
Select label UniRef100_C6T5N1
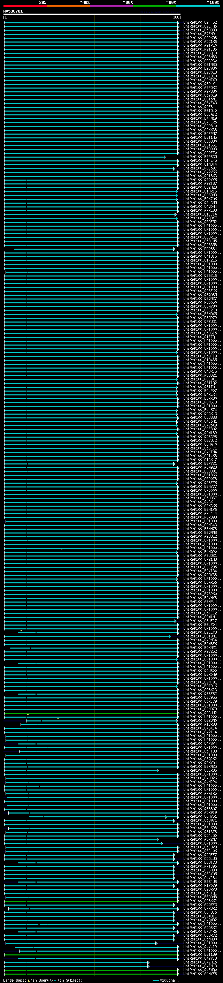(200, 99)
